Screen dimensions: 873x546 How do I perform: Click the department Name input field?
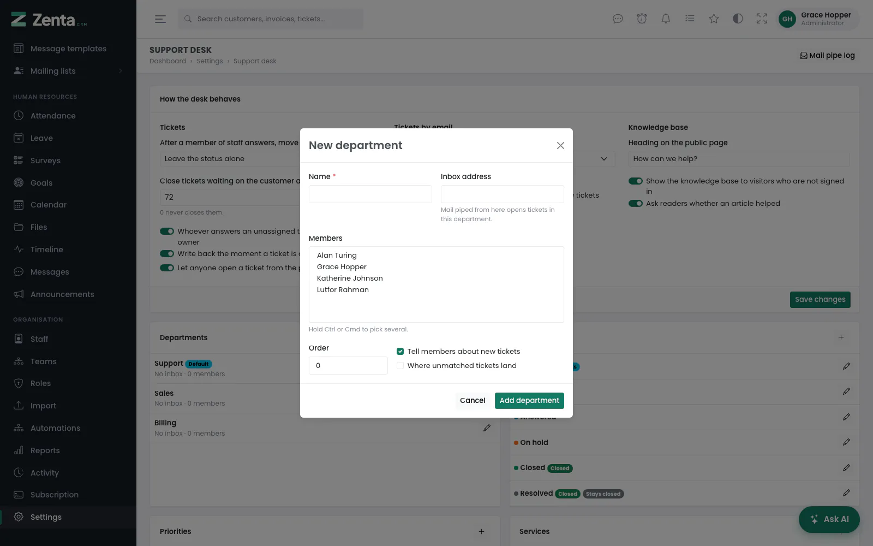370,194
